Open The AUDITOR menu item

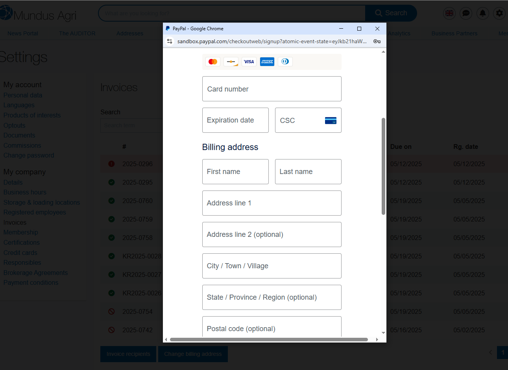(x=77, y=33)
